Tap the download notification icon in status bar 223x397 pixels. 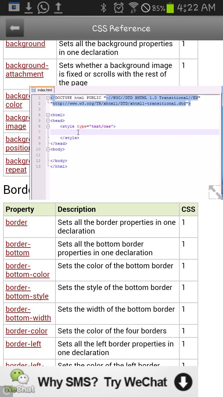tap(28, 8)
